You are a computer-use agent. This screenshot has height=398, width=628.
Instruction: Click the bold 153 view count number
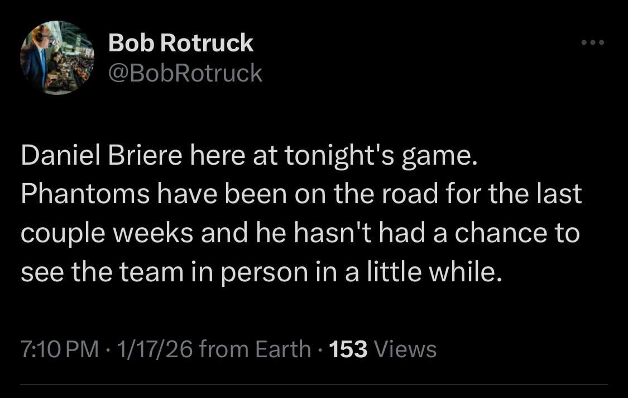click(350, 349)
